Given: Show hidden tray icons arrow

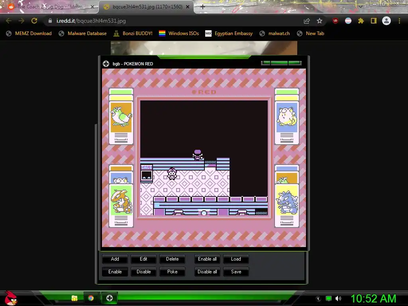Looking at the screenshot, I should [318, 299].
